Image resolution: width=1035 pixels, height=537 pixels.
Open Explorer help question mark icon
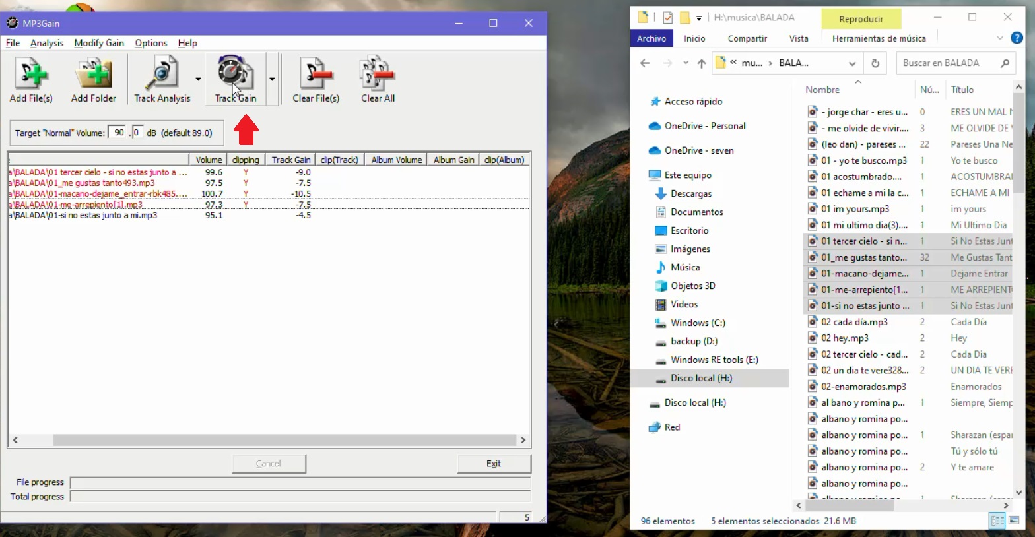pyautogui.click(x=1017, y=38)
